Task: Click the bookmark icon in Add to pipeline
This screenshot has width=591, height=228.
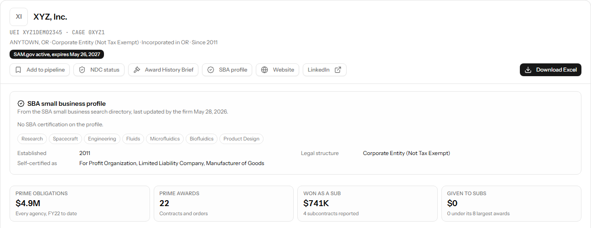Action: click(x=18, y=70)
